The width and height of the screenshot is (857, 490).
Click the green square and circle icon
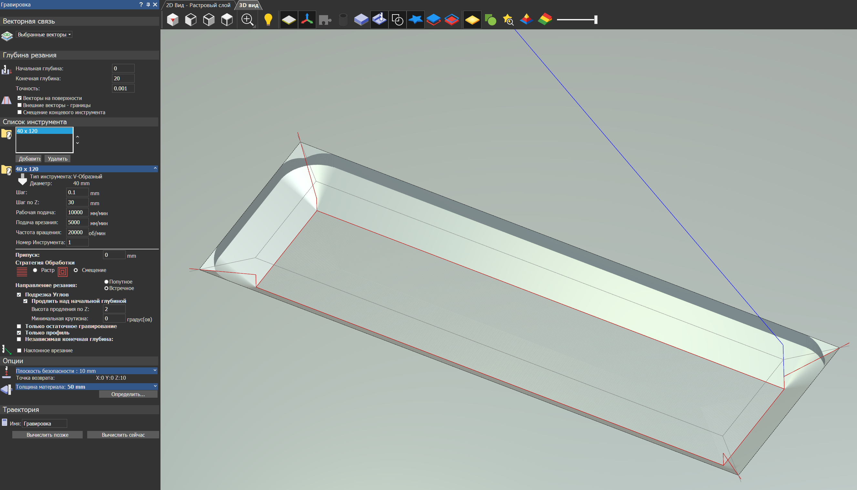click(490, 20)
